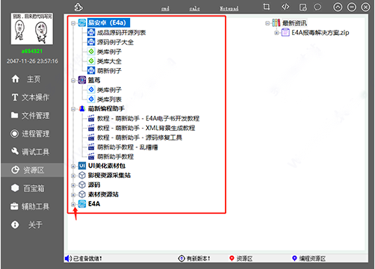Expand the UI美化素材包 node

[73, 166]
